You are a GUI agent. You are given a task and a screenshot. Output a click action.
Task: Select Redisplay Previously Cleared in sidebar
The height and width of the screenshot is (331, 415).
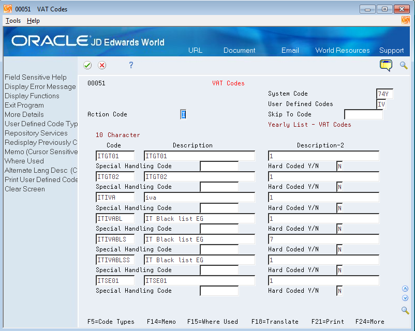[41, 142]
